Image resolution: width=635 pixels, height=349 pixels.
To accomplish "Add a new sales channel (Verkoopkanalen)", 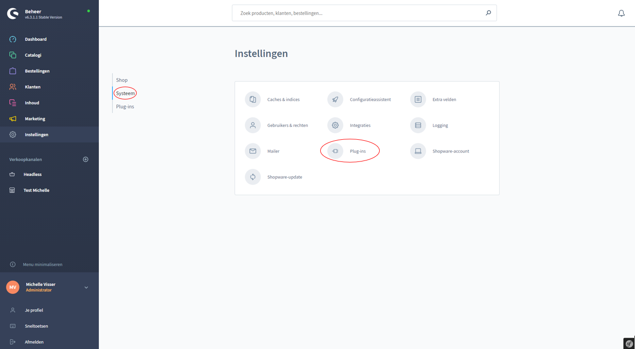I will click(86, 159).
